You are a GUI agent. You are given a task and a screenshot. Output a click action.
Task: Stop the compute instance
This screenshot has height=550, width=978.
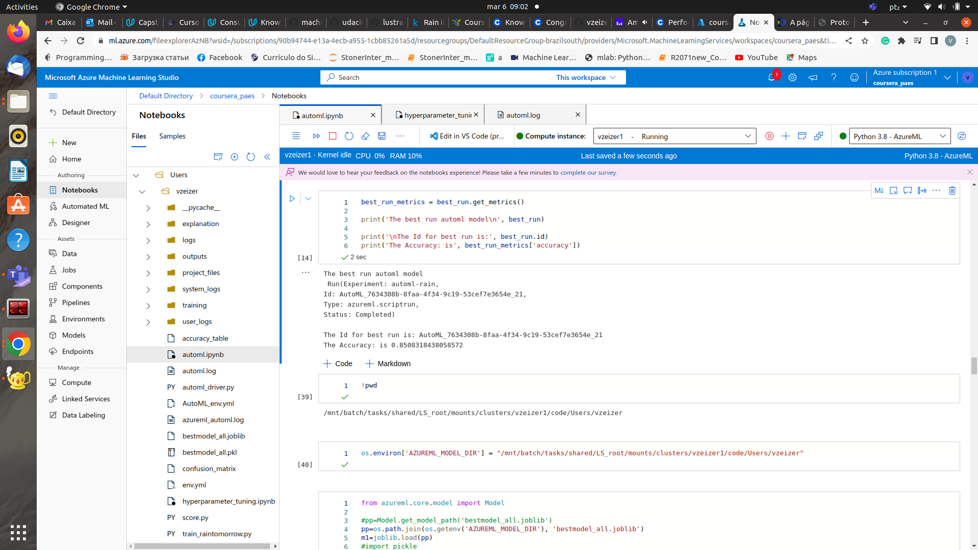[x=769, y=136]
